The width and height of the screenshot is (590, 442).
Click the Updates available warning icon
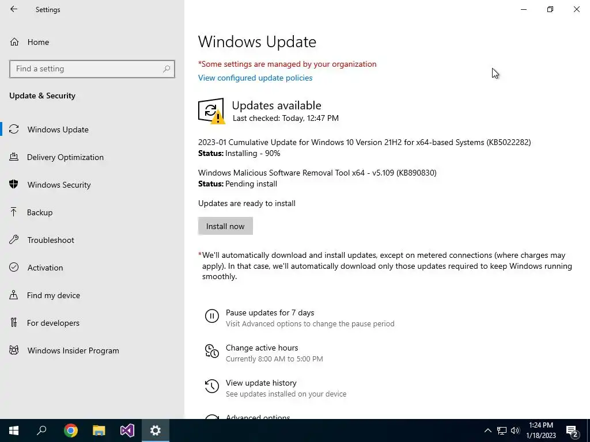(211, 111)
